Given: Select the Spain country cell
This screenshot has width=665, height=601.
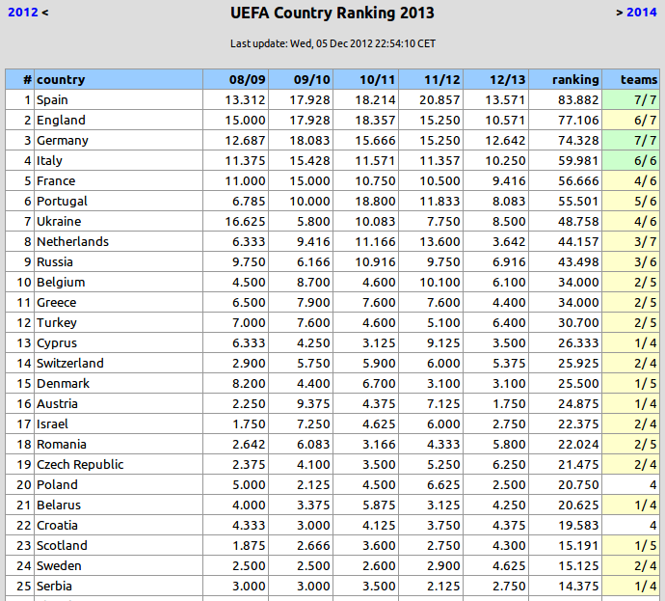Looking at the screenshot, I should coord(119,99).
